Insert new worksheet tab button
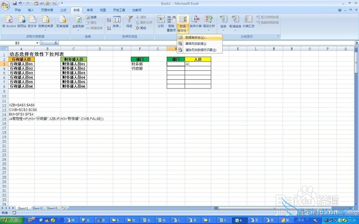The width and height of the screenshot is (359, 224). click(x=64, y=208)
